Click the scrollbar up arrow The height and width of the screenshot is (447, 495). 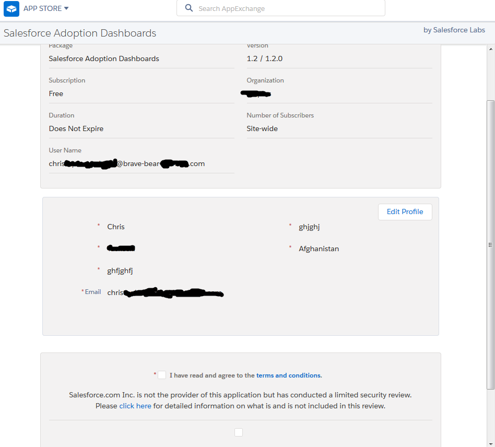tap(491, 49)
